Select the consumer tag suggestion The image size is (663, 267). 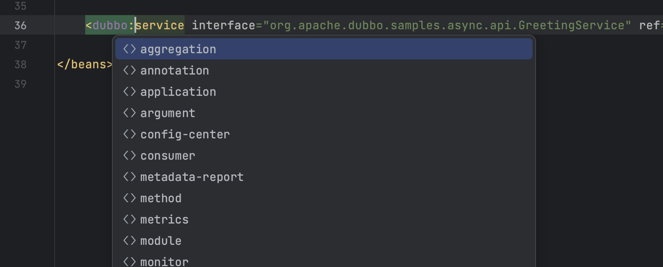(x=168, y=156)
